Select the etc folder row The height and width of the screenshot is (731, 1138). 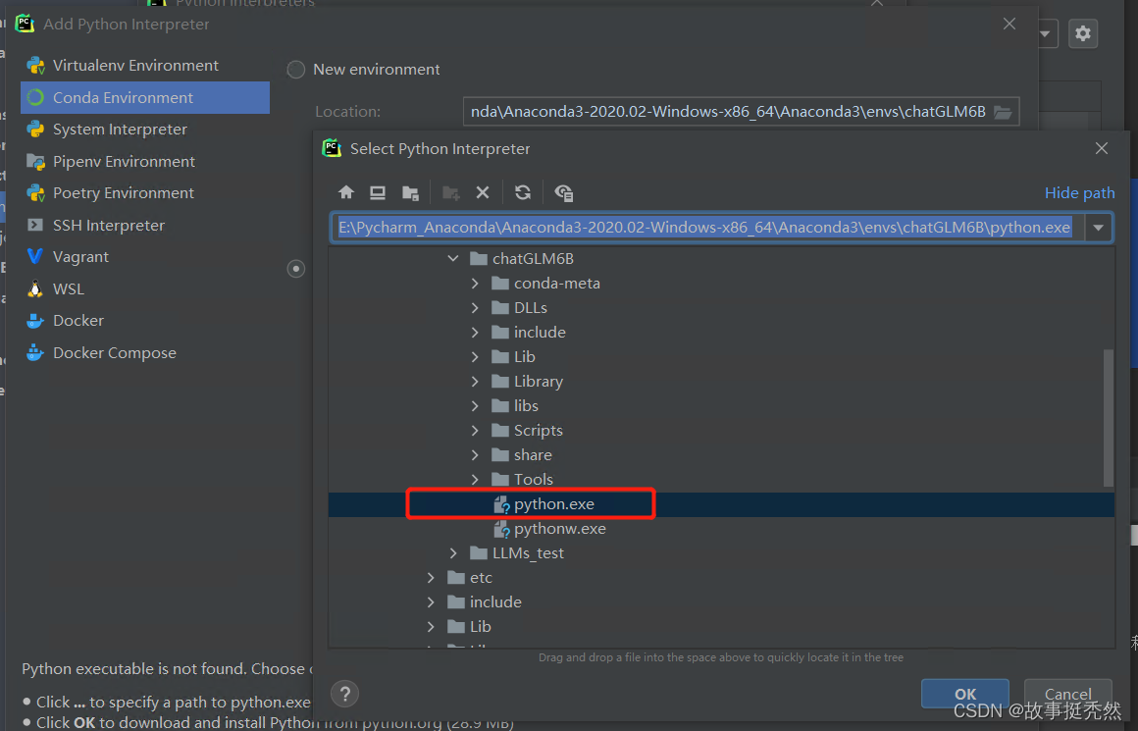point(721,578)
